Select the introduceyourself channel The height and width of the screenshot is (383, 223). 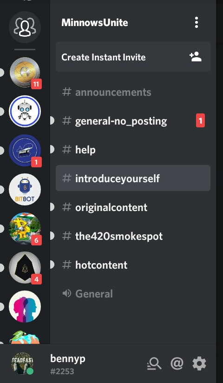pos(133,178)
